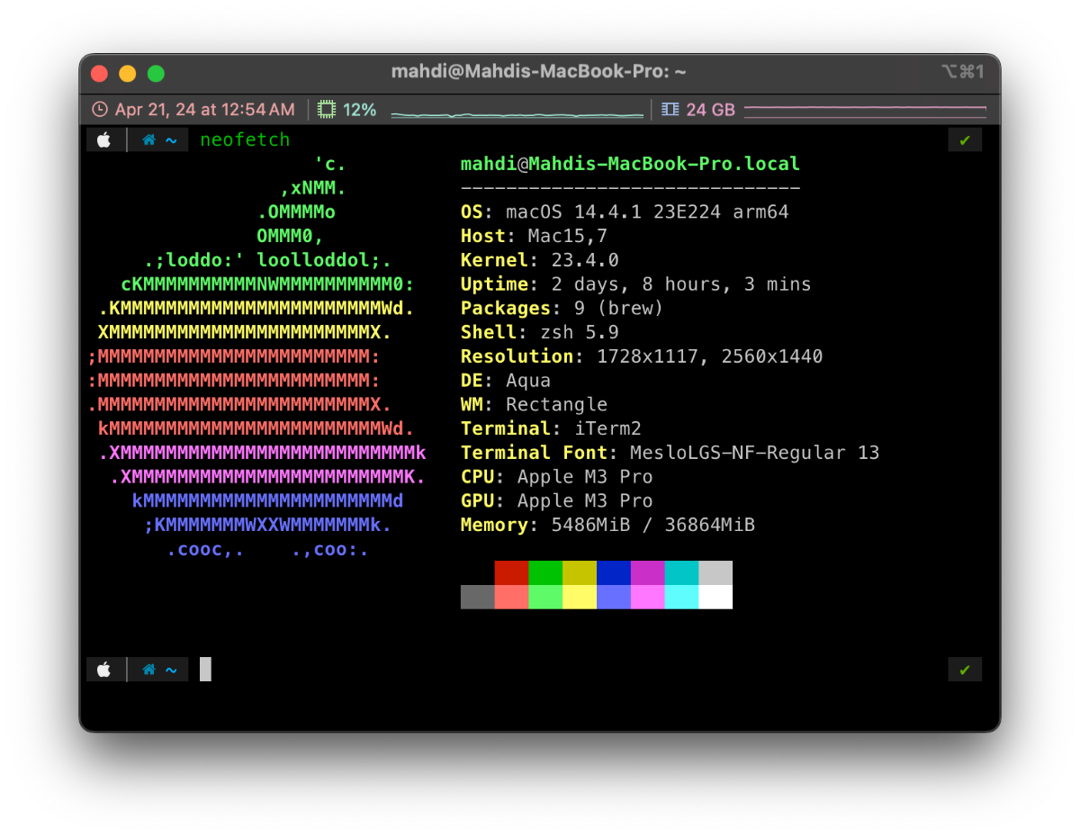
Task: Select the teal cyan color swatch
Action: (x=681, y=573)
